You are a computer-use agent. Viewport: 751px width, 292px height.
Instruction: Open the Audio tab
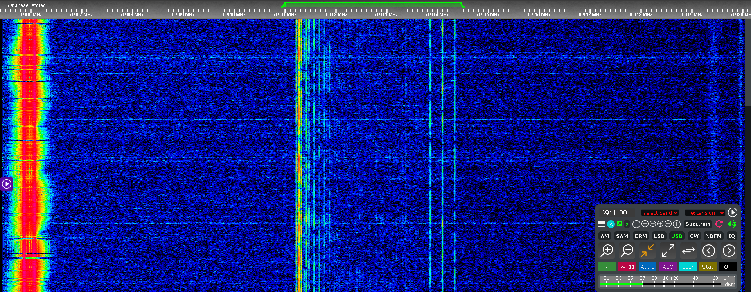coord(647,267)
